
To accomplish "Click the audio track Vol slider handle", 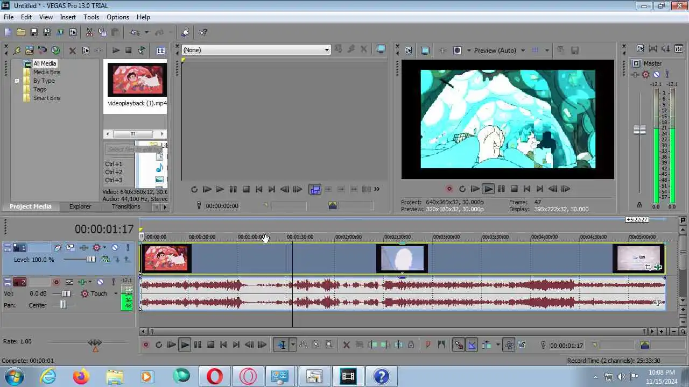I will coord(66,293).
